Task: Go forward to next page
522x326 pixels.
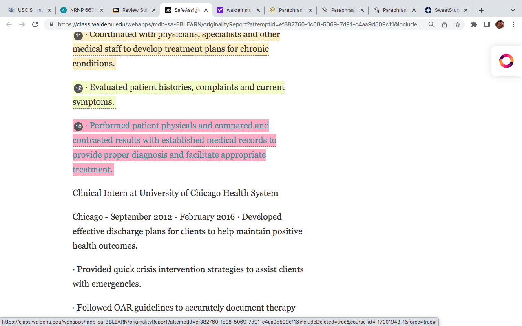Action: 22,24
